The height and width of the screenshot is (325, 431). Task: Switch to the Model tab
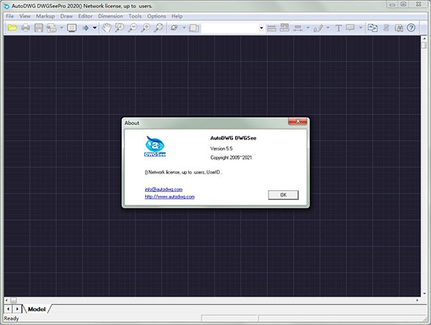click(x=37, y=309)
